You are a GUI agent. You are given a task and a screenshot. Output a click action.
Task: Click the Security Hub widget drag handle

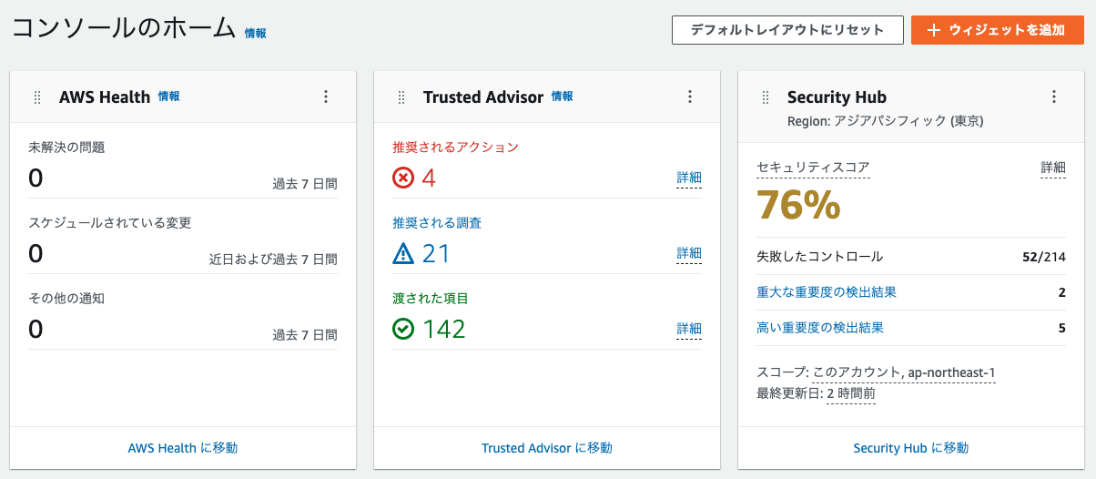tap(766, 97)
